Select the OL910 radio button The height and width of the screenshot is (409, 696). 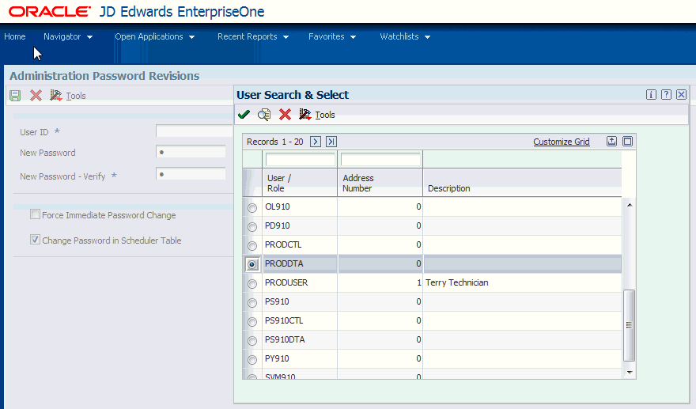[252, 207]
